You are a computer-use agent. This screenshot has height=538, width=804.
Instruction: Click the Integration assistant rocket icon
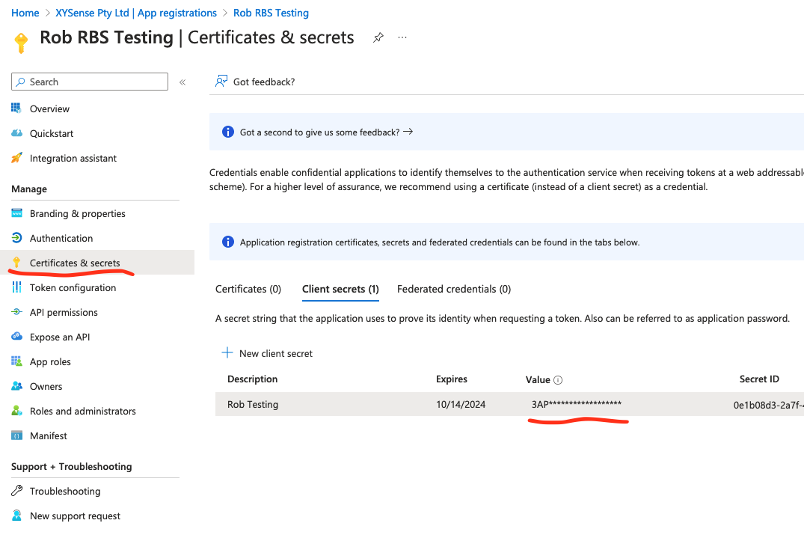click(16, 157)
